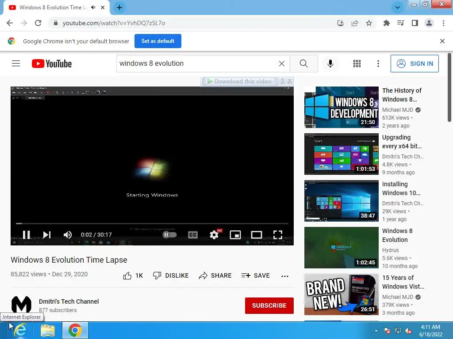Open muted volume tray icon
Viewport: 453px width, 339px height.
pyautogui.click(x=408, y=331)
